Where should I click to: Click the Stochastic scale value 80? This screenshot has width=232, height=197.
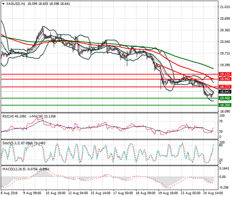coord(221,145)
